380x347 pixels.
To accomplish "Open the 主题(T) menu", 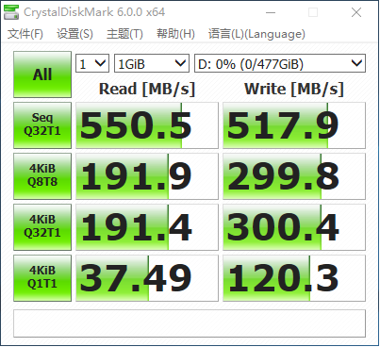I will (124, 34).
